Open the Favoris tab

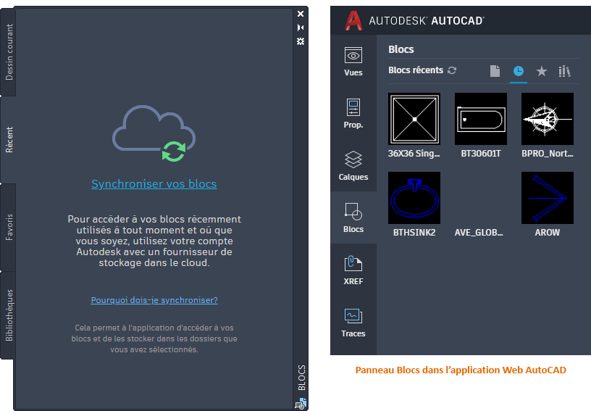pos(9,228)
